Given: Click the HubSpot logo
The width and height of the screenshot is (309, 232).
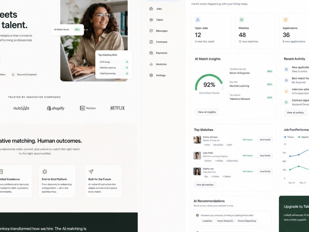Looking at the screenshot, I should [21, 108].
